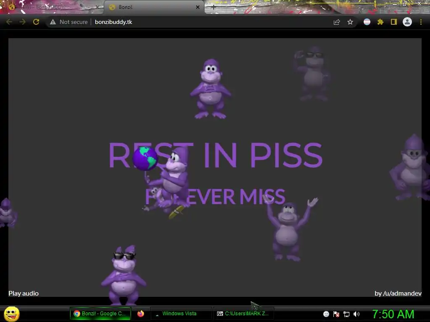Click the 7:50 AM clock
Screen dimensions: 430x322
point(393,314)
